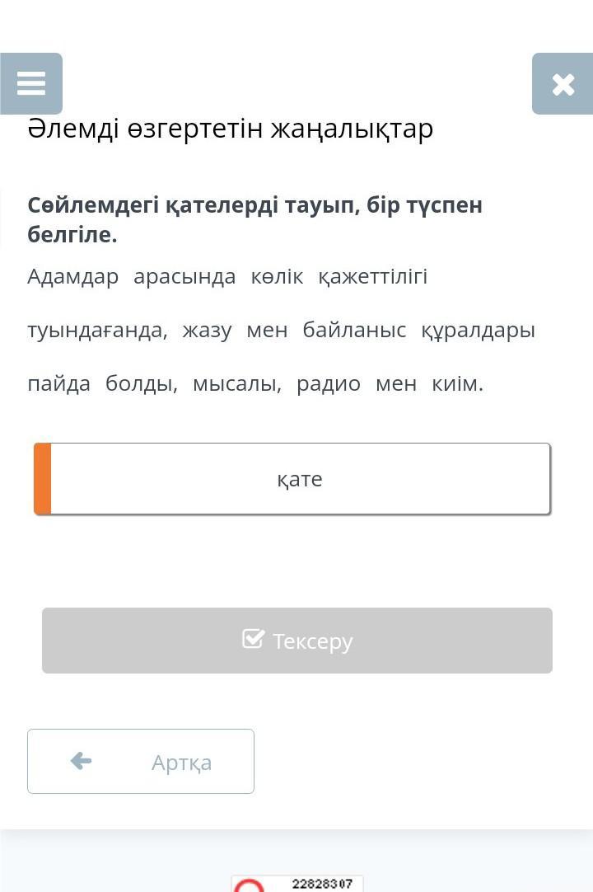Click the lesson title Әлемді өзгертетін жаңалықтар
The width and height of the screenshot is (593, 892).
click(x=231, y=129)
